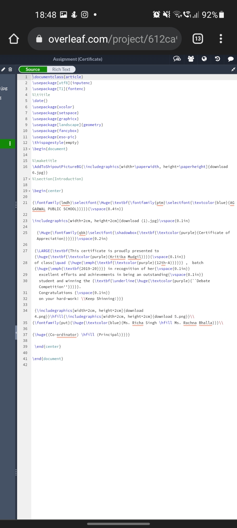Screen dimensions: 237x528
Task: Click the panel toggle handle near line 35
Action: coord(16,333)
